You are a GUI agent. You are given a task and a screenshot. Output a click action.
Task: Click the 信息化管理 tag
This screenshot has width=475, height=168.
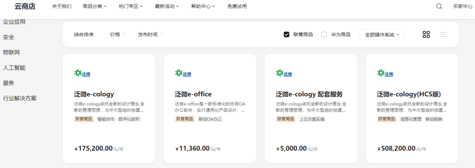tap(411, 119)
